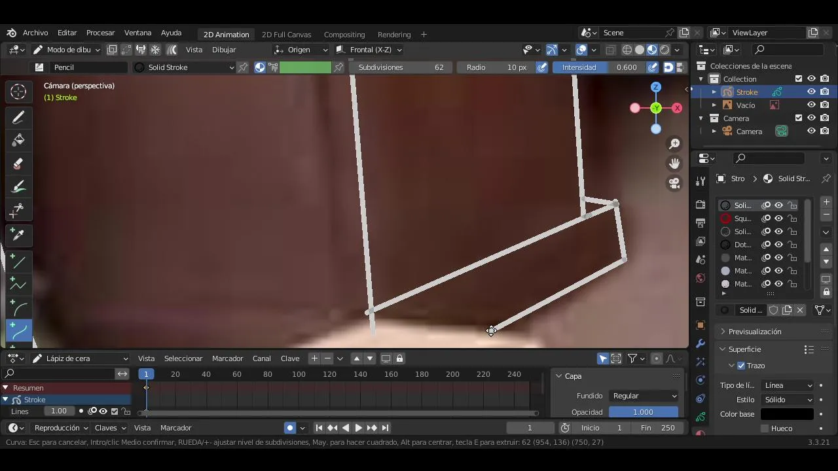838x471 pixels.
Task: Enable the Hueco checkbox
Action: coord(764,428)
